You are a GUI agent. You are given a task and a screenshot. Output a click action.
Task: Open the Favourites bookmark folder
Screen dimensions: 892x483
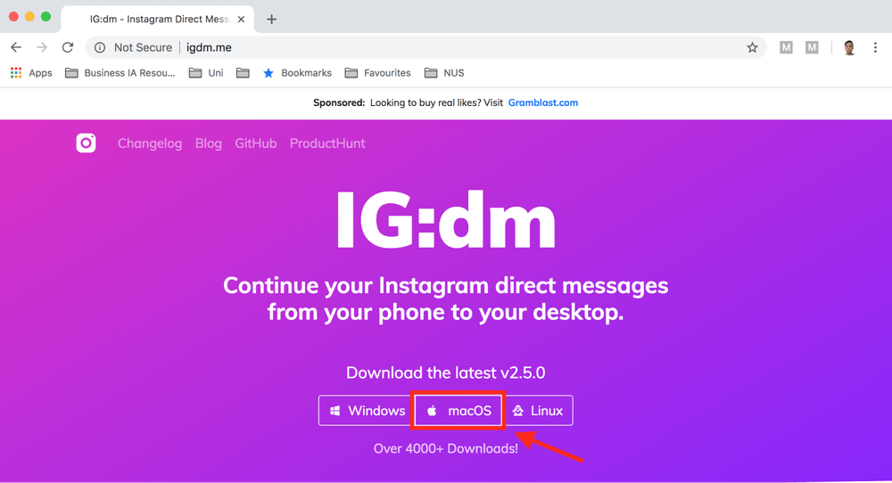(377, 73)
